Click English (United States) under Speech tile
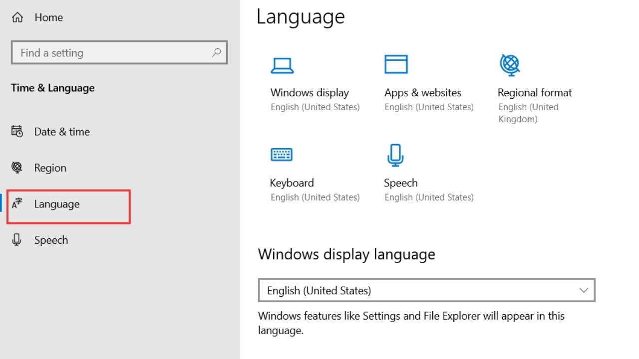The height and width of the screenshot is (359, 639). [429, 197]
